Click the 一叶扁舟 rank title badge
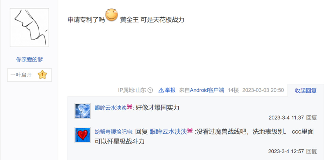 click(29, 75)
